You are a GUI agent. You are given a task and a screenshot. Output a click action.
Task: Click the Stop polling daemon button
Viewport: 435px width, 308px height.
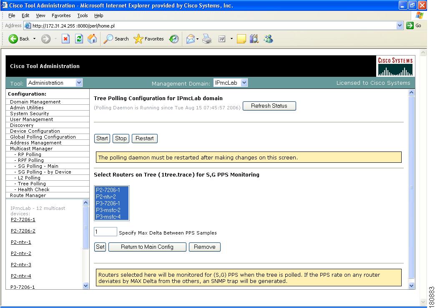click(121, 138)
